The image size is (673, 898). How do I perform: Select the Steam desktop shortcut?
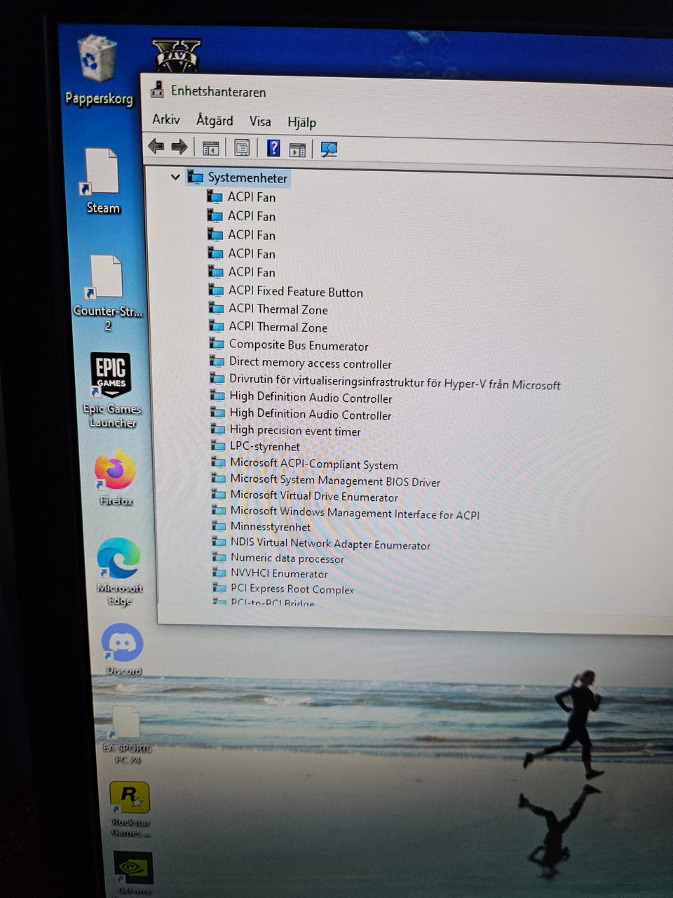(102, 181)
